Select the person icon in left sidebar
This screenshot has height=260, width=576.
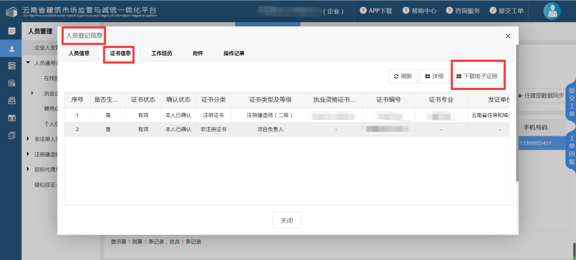tap(11, 48)
